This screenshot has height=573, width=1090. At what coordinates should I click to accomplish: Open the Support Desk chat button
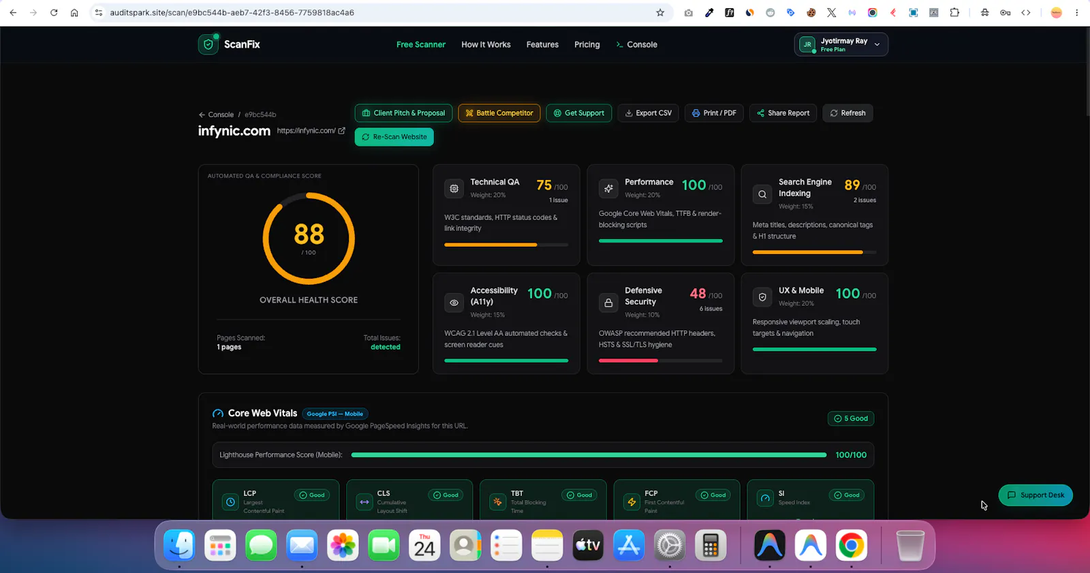[1035, 495]
